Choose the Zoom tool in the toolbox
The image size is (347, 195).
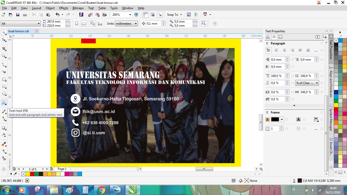pyautogui.click(x=4, y=56)
